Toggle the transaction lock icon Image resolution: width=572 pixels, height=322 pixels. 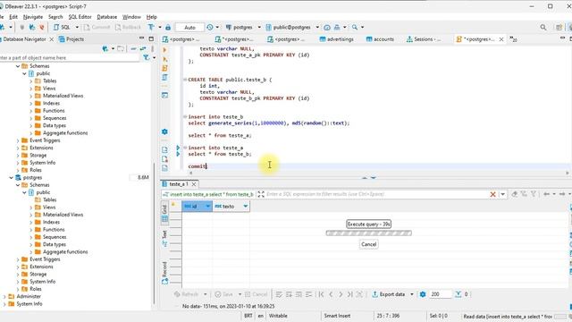click(168, 27)
